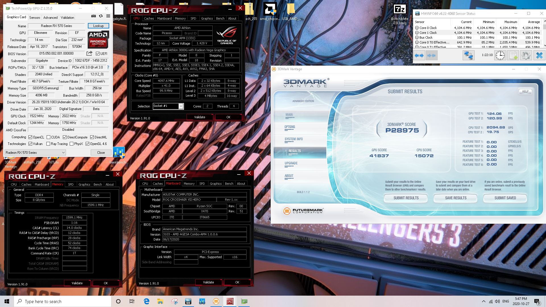Screen dimensions: 546x307
Task: Click OK in the Memory CPU-Z window
Action: point(106,283)
